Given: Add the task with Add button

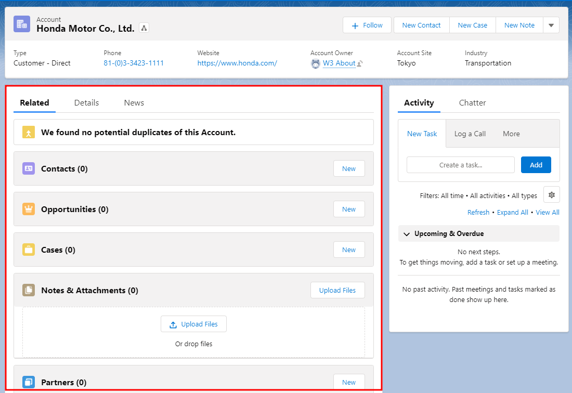Looking at the screenshot, I should 536,165.
